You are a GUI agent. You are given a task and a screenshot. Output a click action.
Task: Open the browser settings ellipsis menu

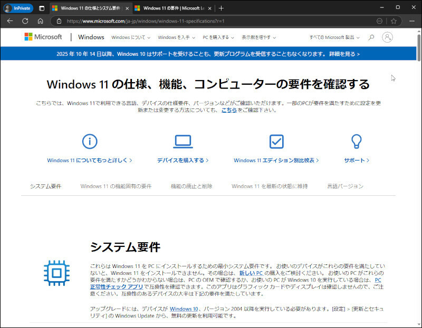click(x=412, y=21)
